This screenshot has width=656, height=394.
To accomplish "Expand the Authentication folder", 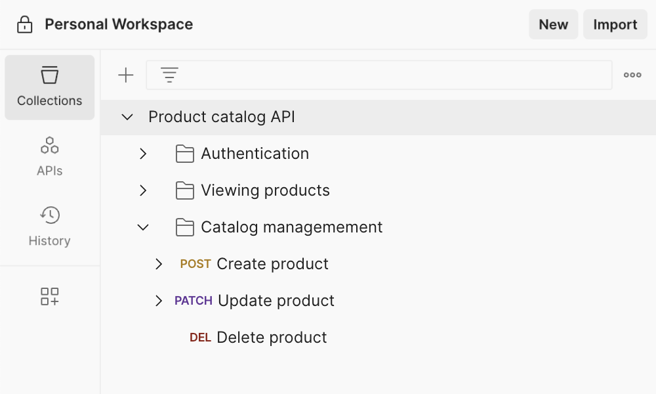I will point(143,153).
